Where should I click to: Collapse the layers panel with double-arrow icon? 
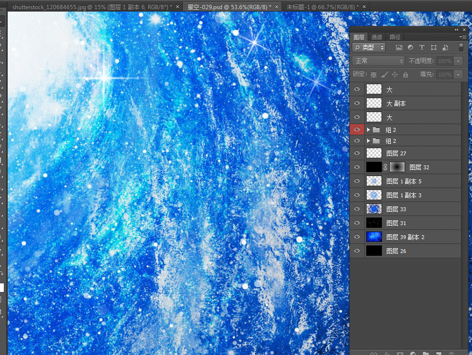point(456,29)
